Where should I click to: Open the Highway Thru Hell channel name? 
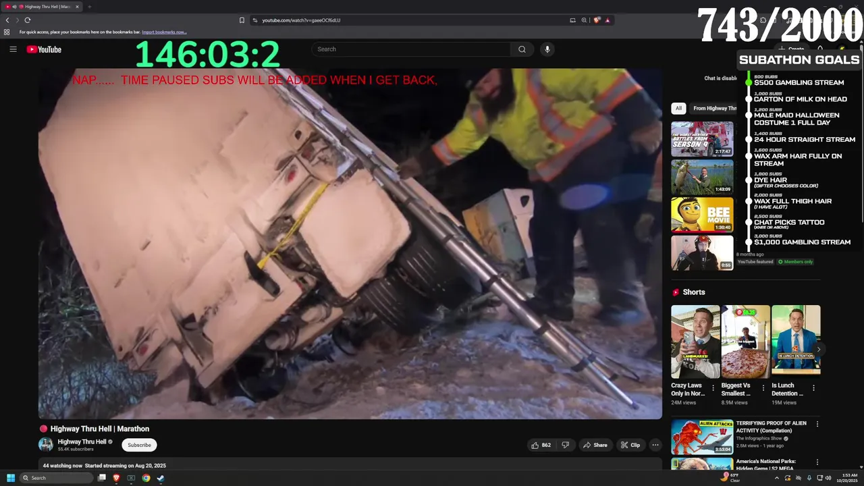point(82,441)
